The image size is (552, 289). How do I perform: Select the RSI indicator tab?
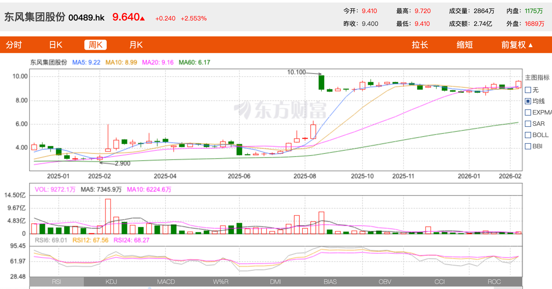57,282
